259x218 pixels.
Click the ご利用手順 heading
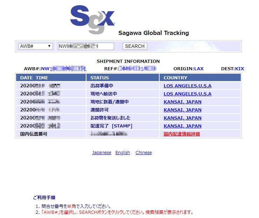coord(44,197)
